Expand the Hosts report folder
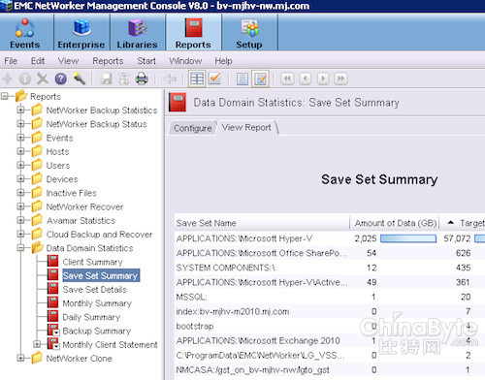The height and width of the screenshot is (380, 485). point(20,151)
